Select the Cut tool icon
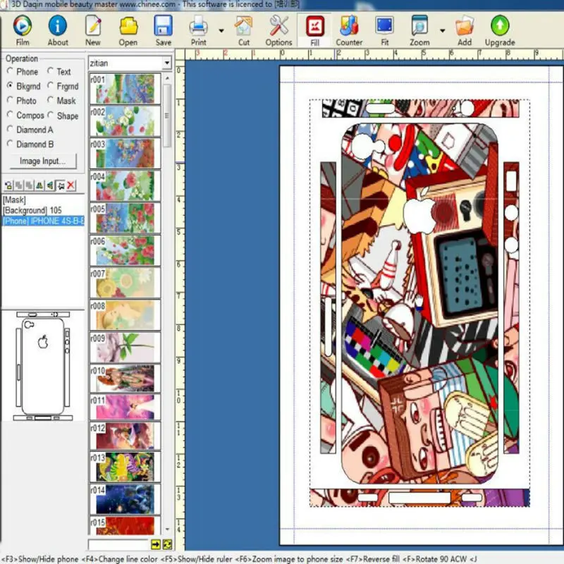This screenshot has width=564, height=564. [x=243, y=26]
